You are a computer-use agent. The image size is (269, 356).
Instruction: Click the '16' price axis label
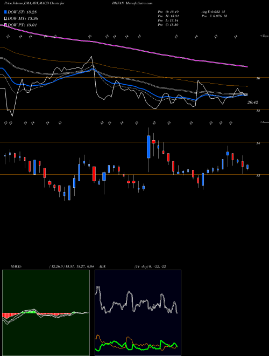click(258, 78)
